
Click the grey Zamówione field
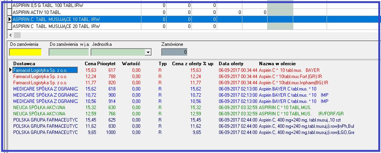[x=174, y=52]
